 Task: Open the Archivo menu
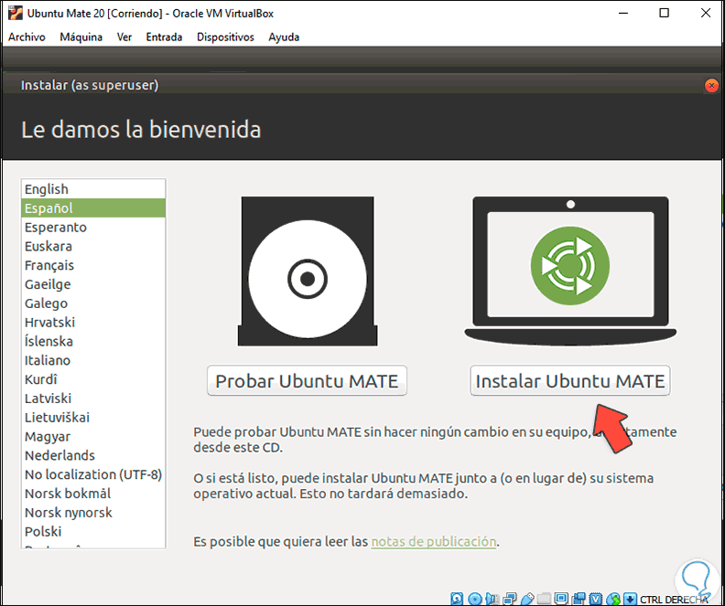point(27,37)
